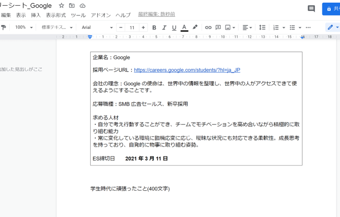Image resolution: width=340 pixels, height=217 pixels.
Task: Star the document with the star icon
Action: [x=62, y=6]
